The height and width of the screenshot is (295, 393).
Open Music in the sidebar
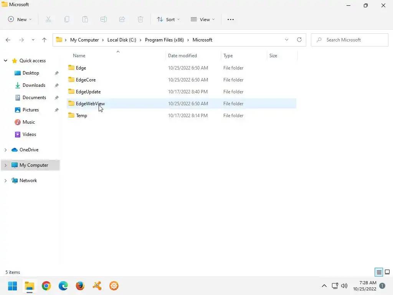28,122
